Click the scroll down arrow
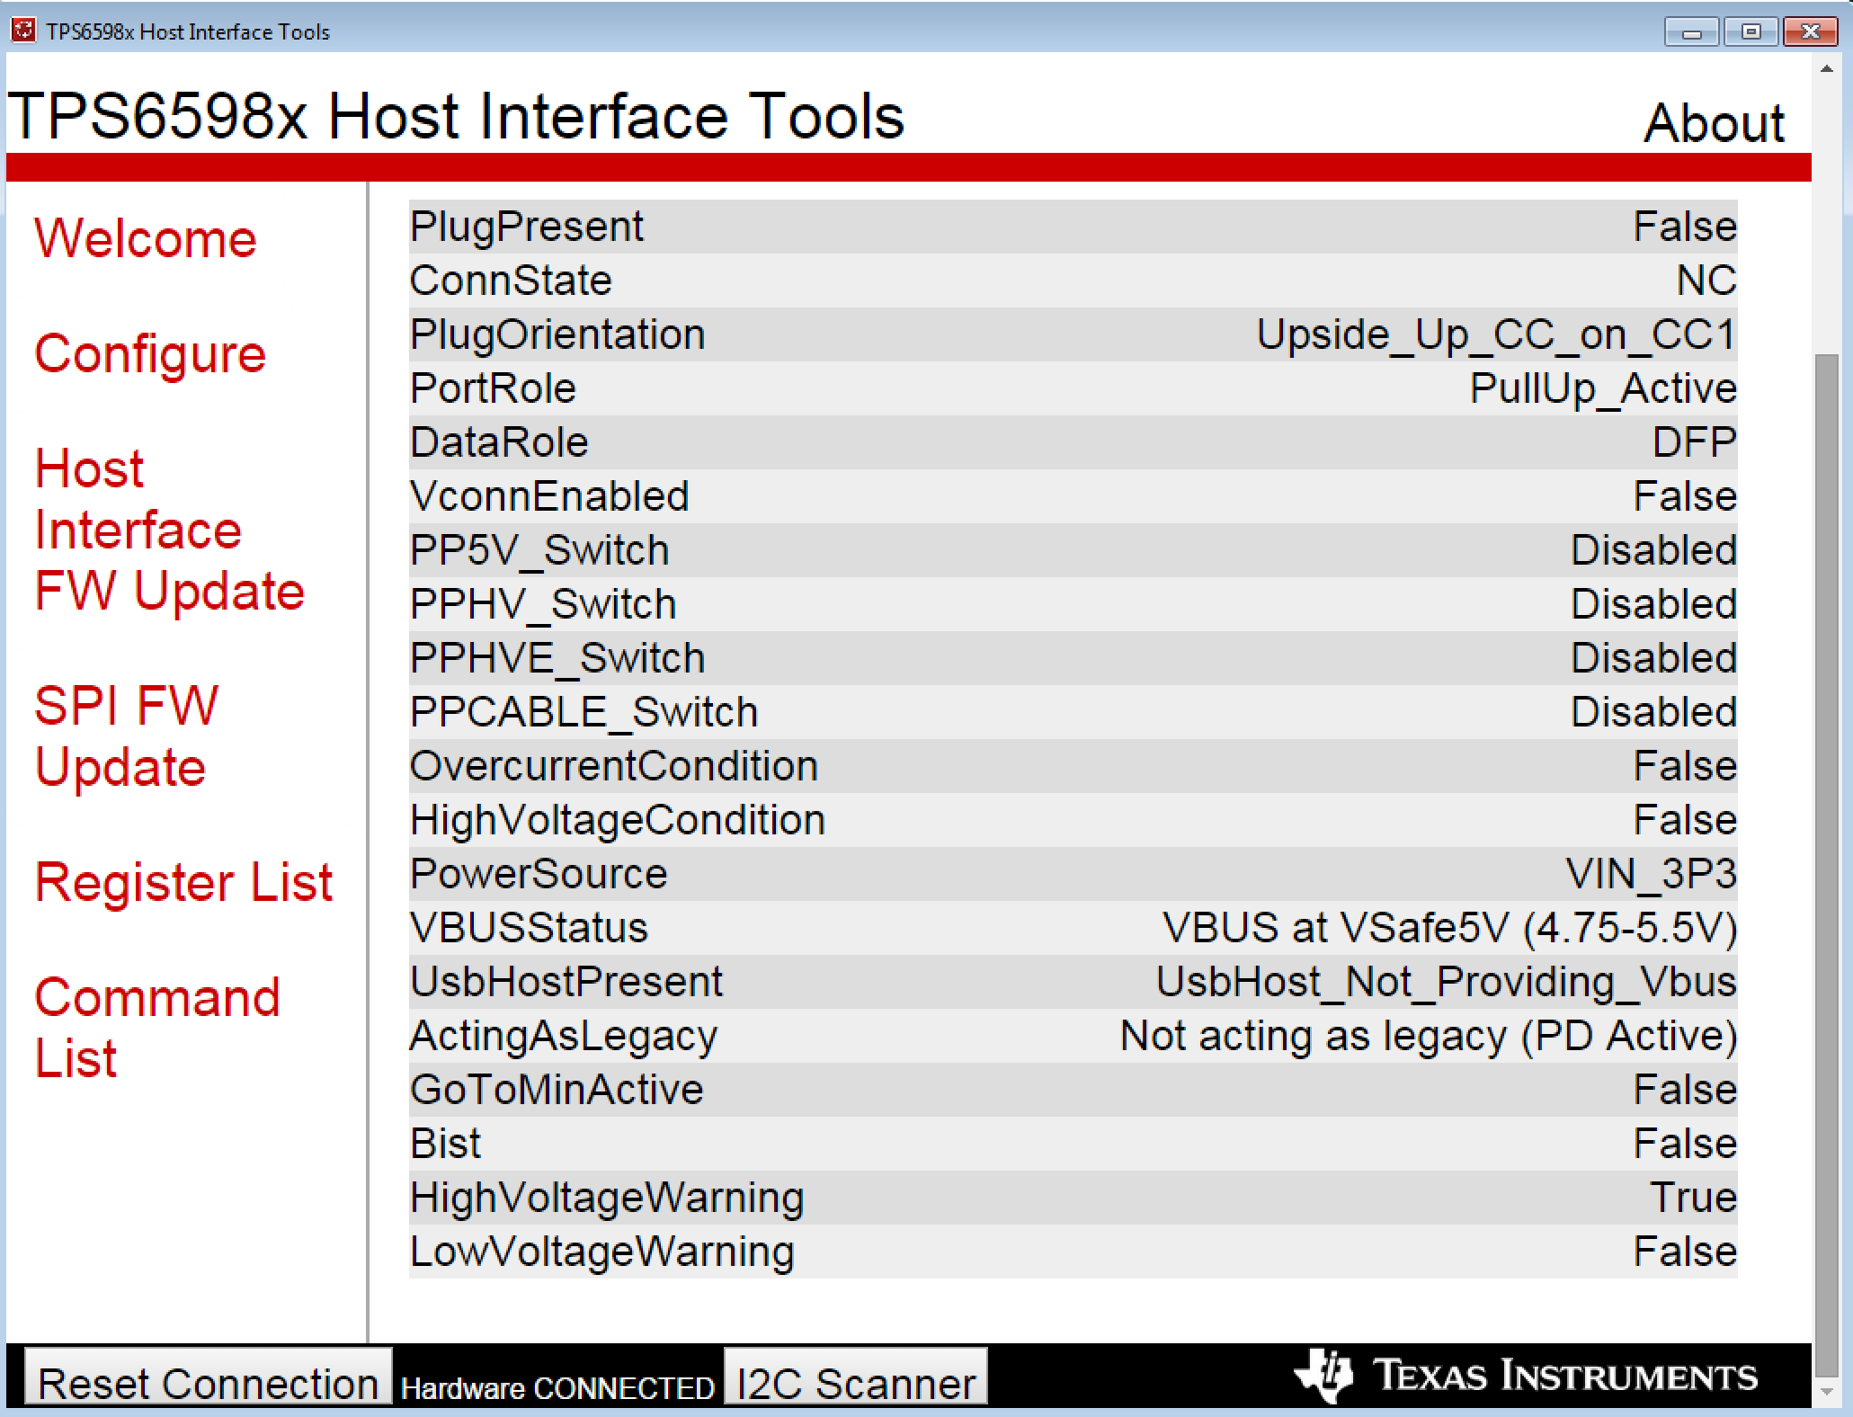The image size is (1853, 1417). click(x=1826, y=1391)
